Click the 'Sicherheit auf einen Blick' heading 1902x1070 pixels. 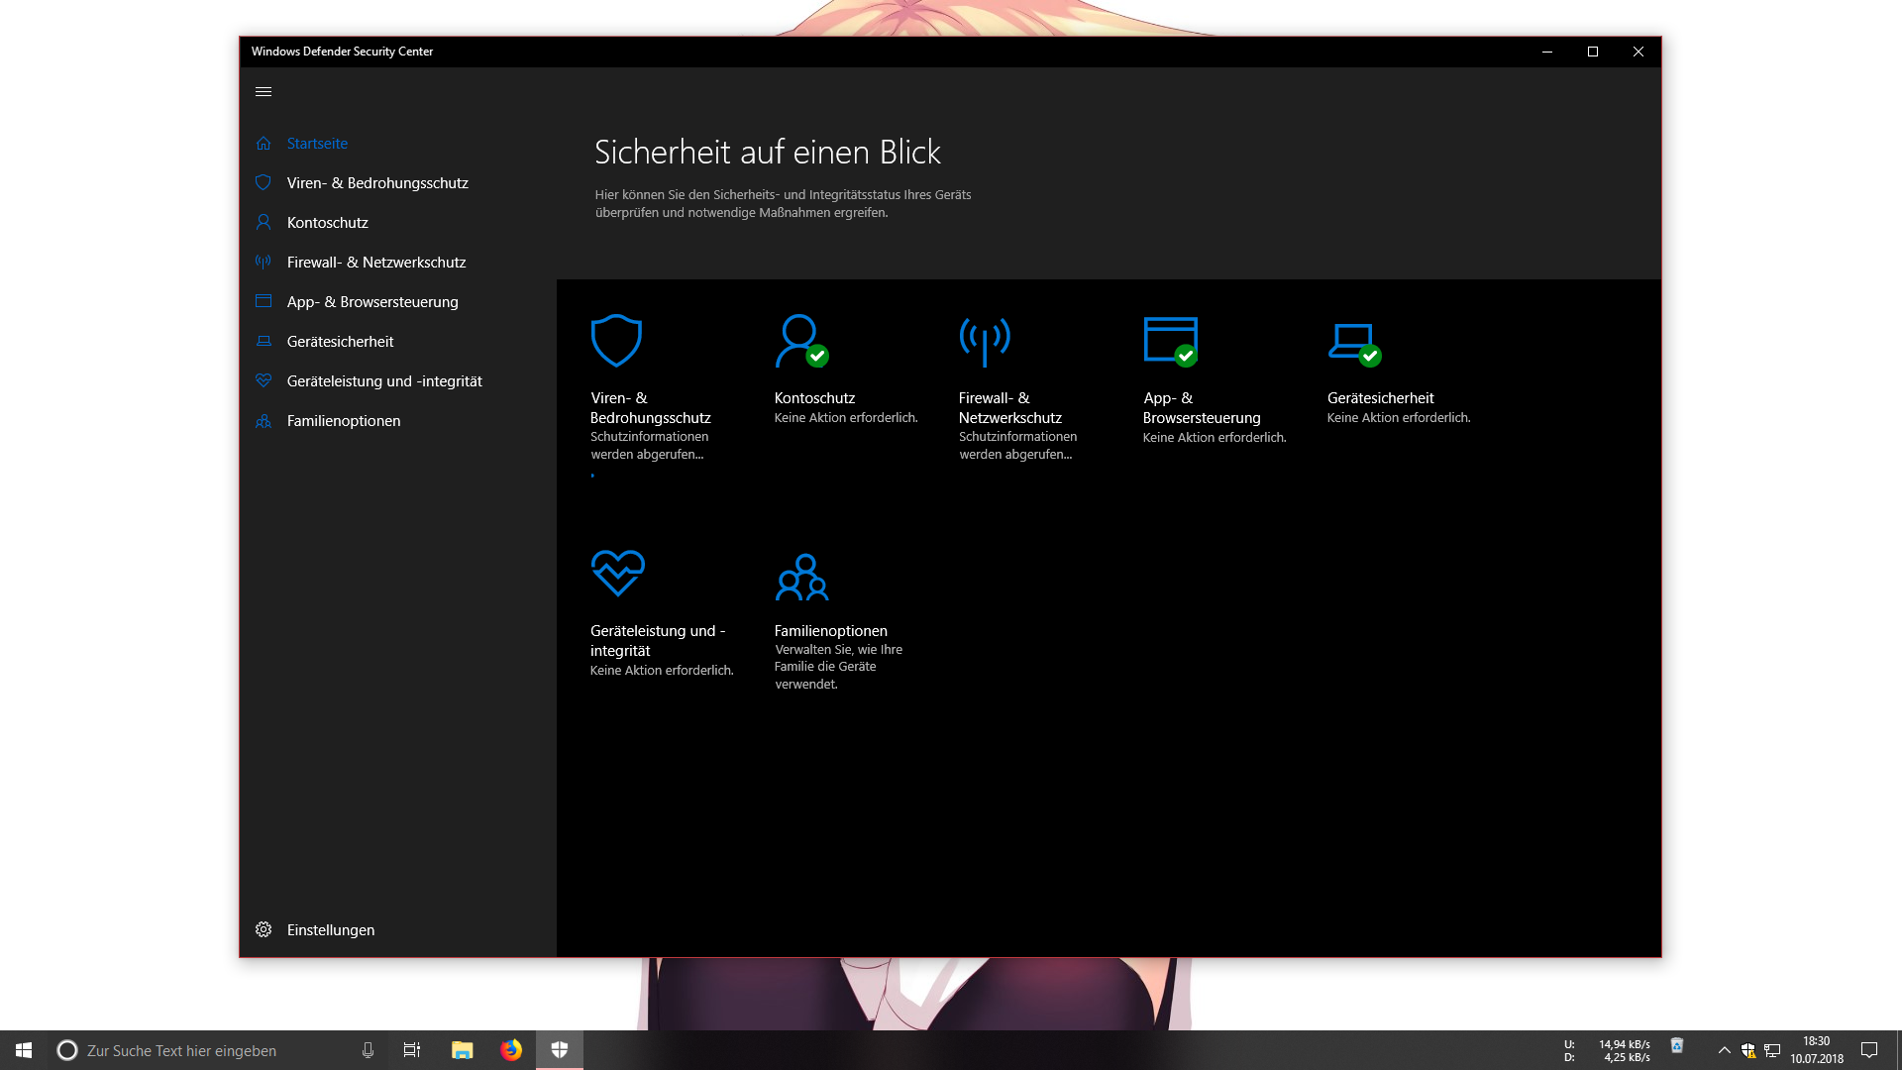(x=768, y=152)
